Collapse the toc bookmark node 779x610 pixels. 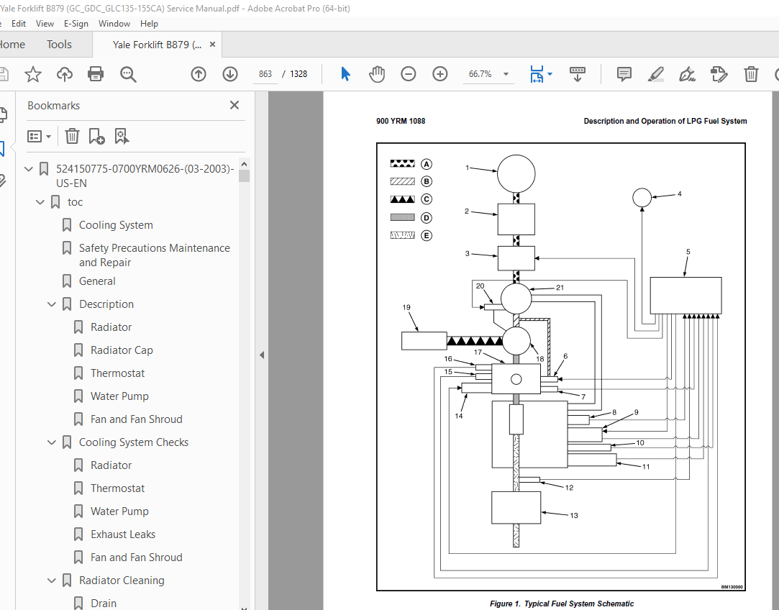(x=40, y=202)
